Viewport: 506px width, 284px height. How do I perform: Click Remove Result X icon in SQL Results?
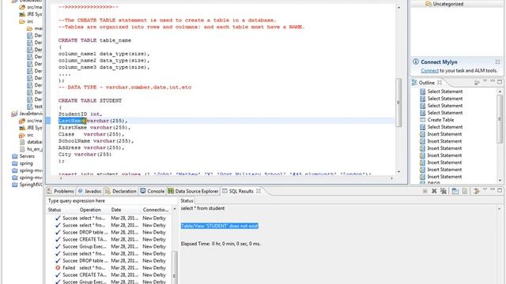click(x=434, y=191)
